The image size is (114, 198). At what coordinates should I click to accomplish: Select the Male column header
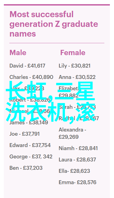(18, 53)
